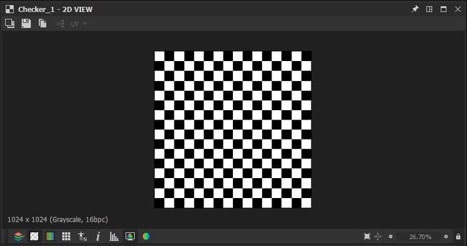Fit the image to the view
This screenshot has width=467, height=246.
point(367,237)
